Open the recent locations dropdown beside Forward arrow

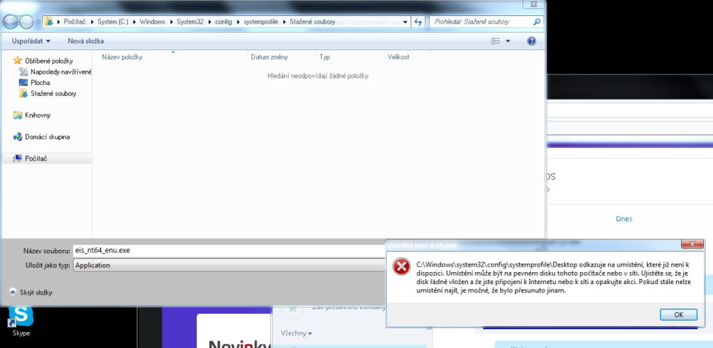38,22
